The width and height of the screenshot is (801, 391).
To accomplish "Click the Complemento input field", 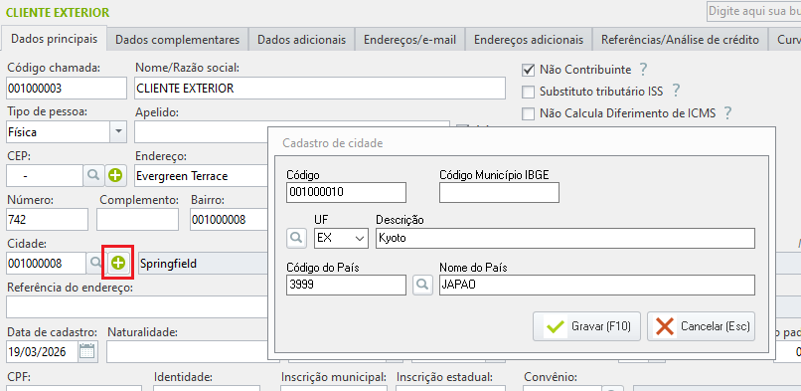I will tap(137, 220).
